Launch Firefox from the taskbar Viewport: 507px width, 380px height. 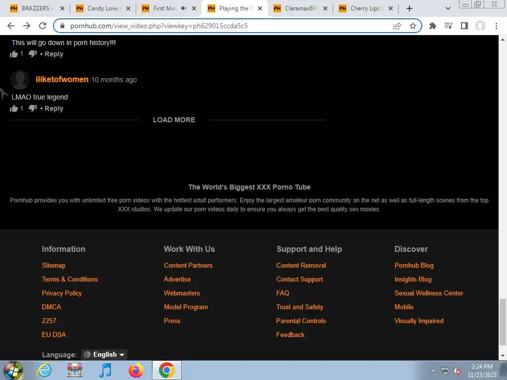(136, 370)
